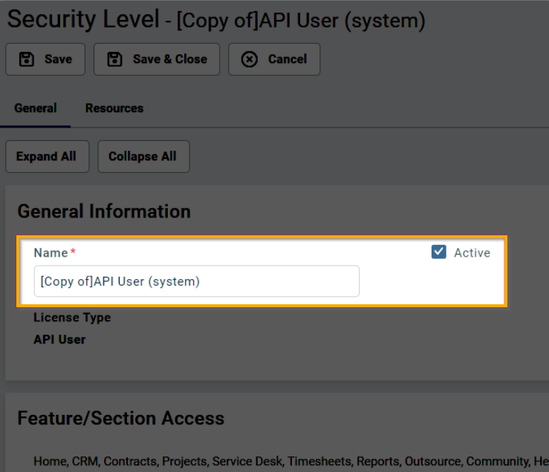The image size is (549, 472).
Task: Toggle the Feature/Section Access section header
Action: (120, 419)
